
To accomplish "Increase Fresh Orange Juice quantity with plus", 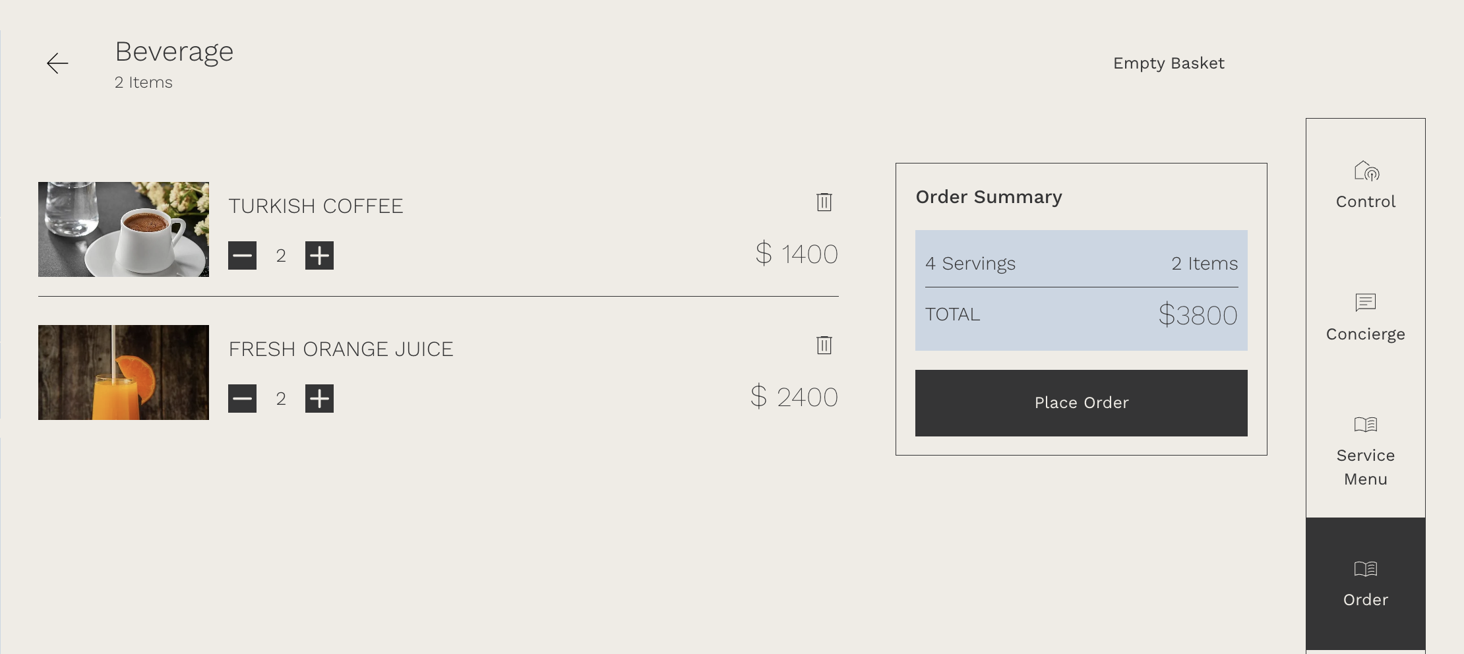I will (319, 399).
